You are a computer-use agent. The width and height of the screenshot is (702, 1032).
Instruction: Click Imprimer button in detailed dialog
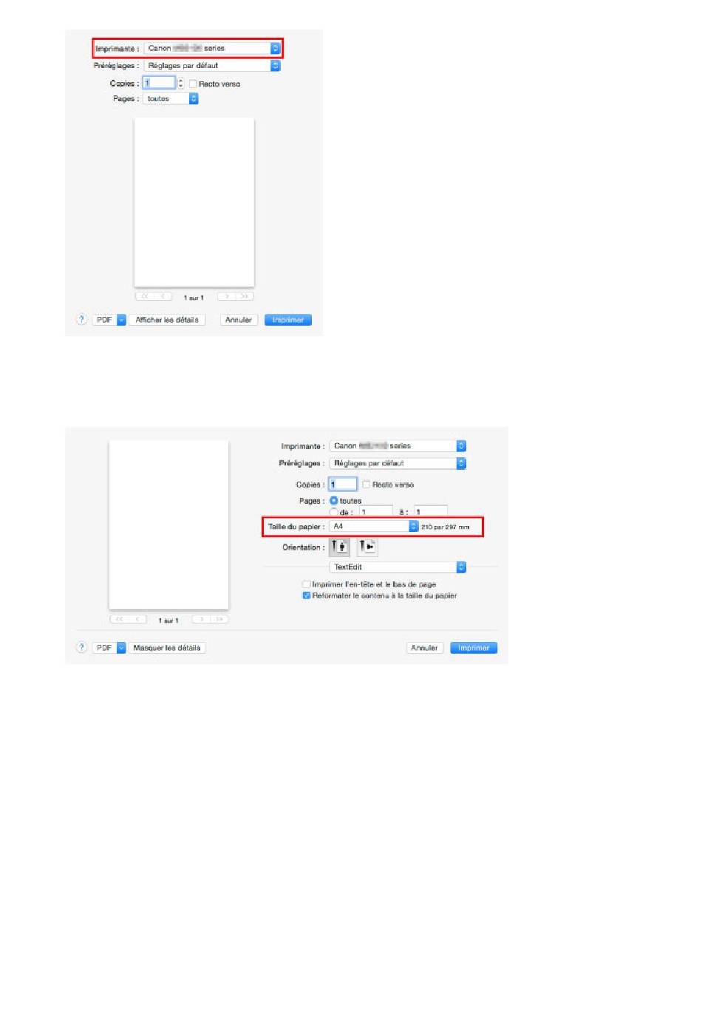474,648
